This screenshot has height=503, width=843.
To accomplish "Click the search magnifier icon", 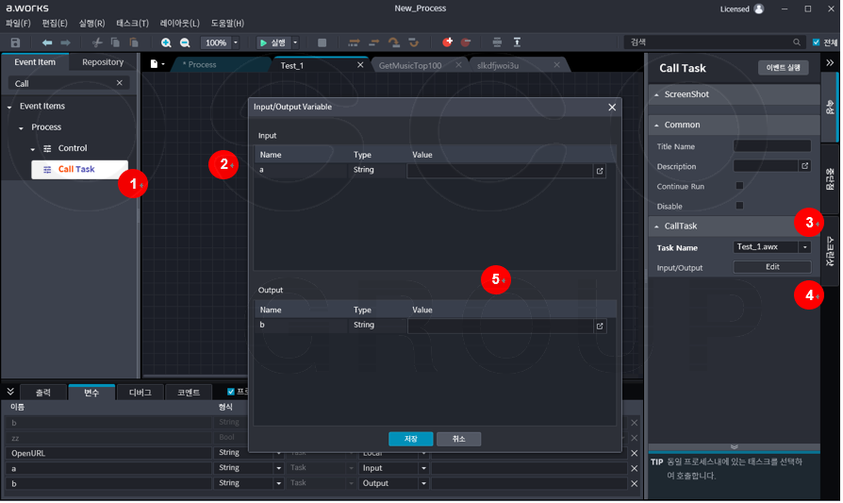I will click(797, 42).
